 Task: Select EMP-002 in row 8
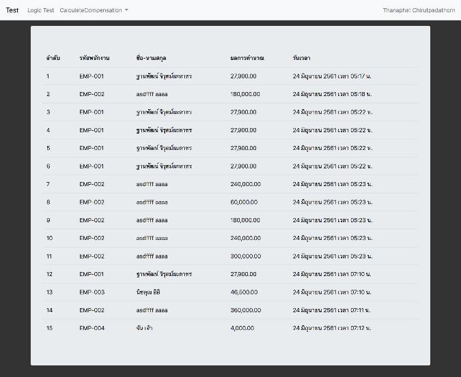click(92, 202)
